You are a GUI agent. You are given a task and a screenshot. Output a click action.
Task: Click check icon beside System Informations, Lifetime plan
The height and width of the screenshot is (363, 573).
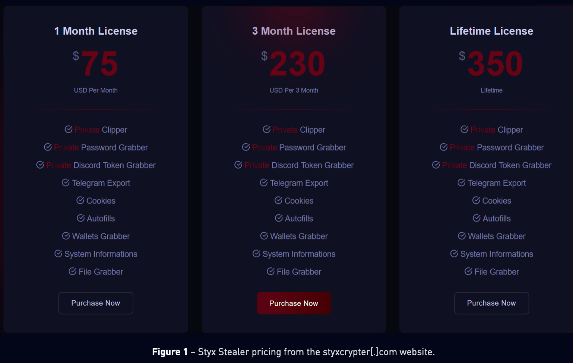click(454, 254)
